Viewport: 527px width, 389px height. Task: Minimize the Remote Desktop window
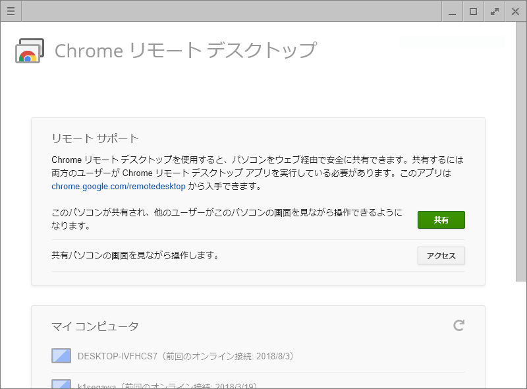452,11
